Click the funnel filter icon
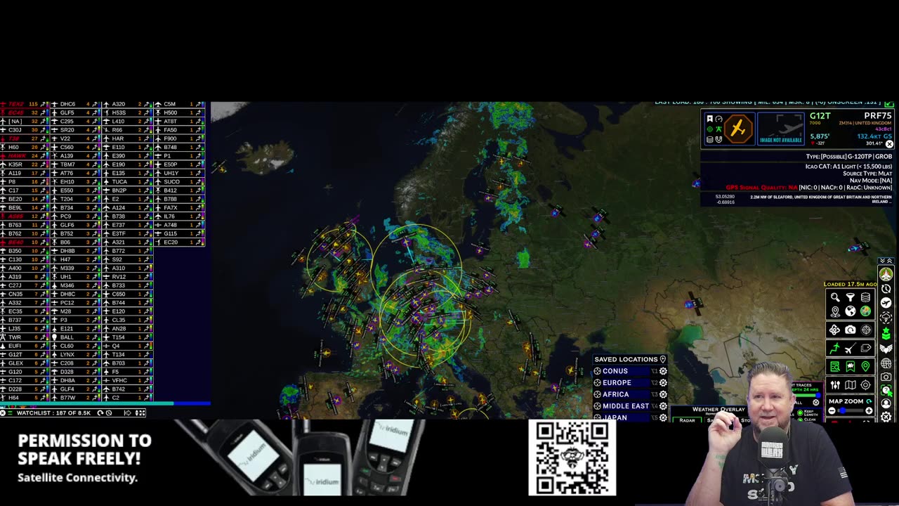Viewport: 899px width, 506px height. 851,297
